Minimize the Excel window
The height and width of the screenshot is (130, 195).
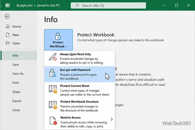coord(164,5)
